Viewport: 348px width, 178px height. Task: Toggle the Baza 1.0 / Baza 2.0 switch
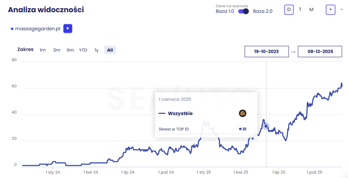(243, 11)
